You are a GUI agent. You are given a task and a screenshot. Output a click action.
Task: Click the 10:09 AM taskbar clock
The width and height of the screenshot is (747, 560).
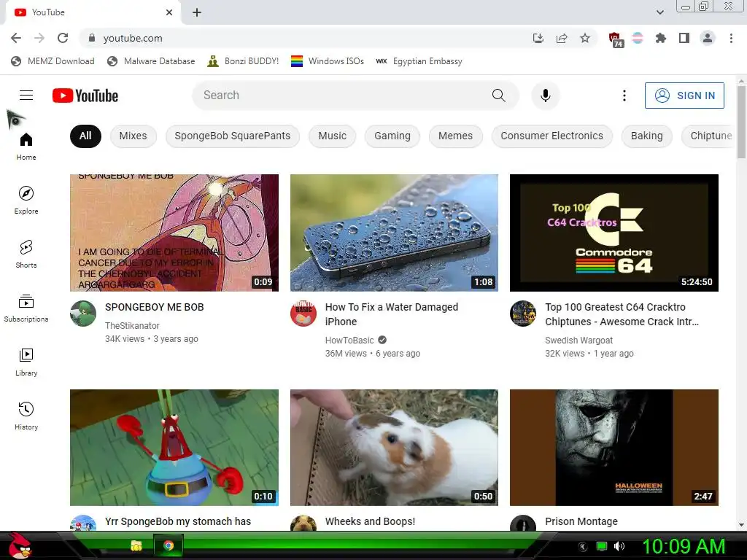[684, 546]
